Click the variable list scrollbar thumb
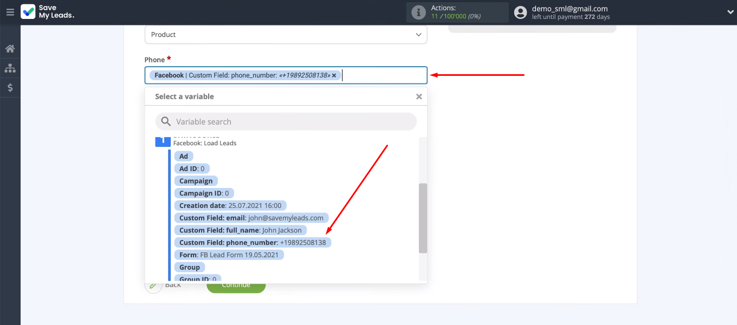The image size is (737, 325). 423,218
